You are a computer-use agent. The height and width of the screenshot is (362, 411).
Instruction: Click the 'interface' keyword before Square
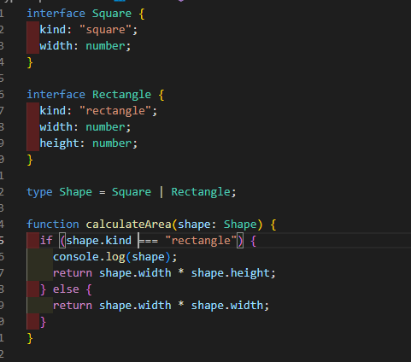[56, 14]
